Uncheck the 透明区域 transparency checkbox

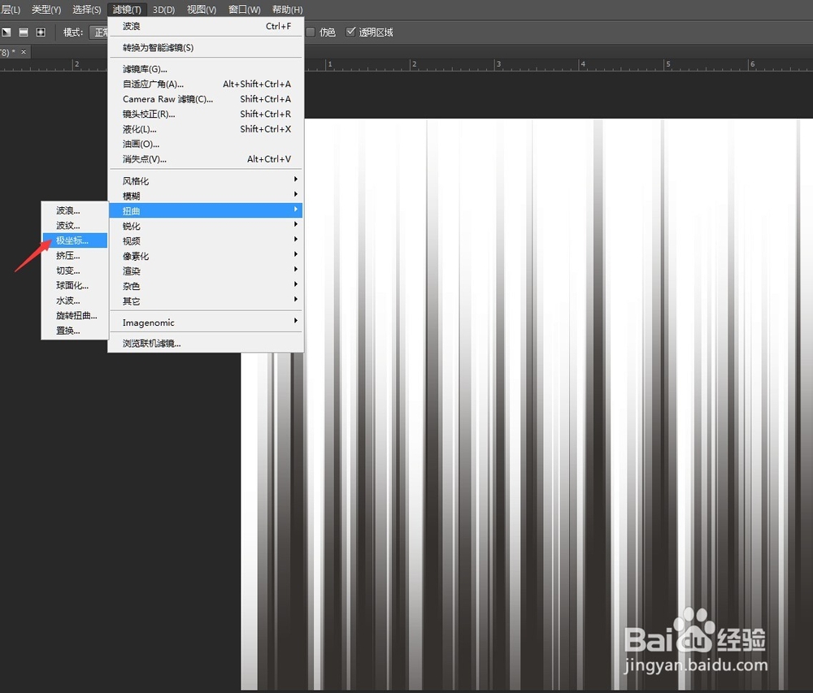[350, 32]
